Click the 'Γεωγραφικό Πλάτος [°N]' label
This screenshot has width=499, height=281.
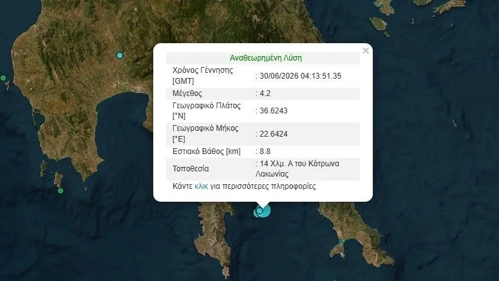click(207, 111)
